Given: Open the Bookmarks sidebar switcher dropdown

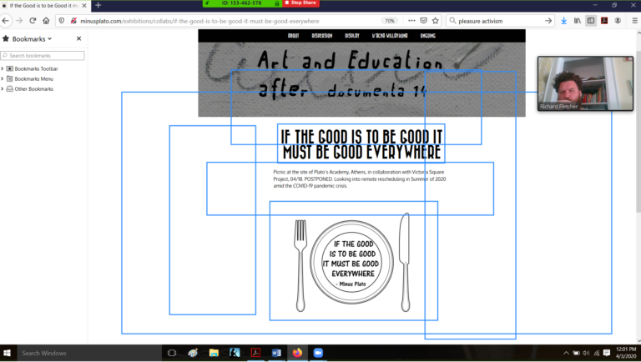Looking at the screenshot, I should tap(32, 39).
